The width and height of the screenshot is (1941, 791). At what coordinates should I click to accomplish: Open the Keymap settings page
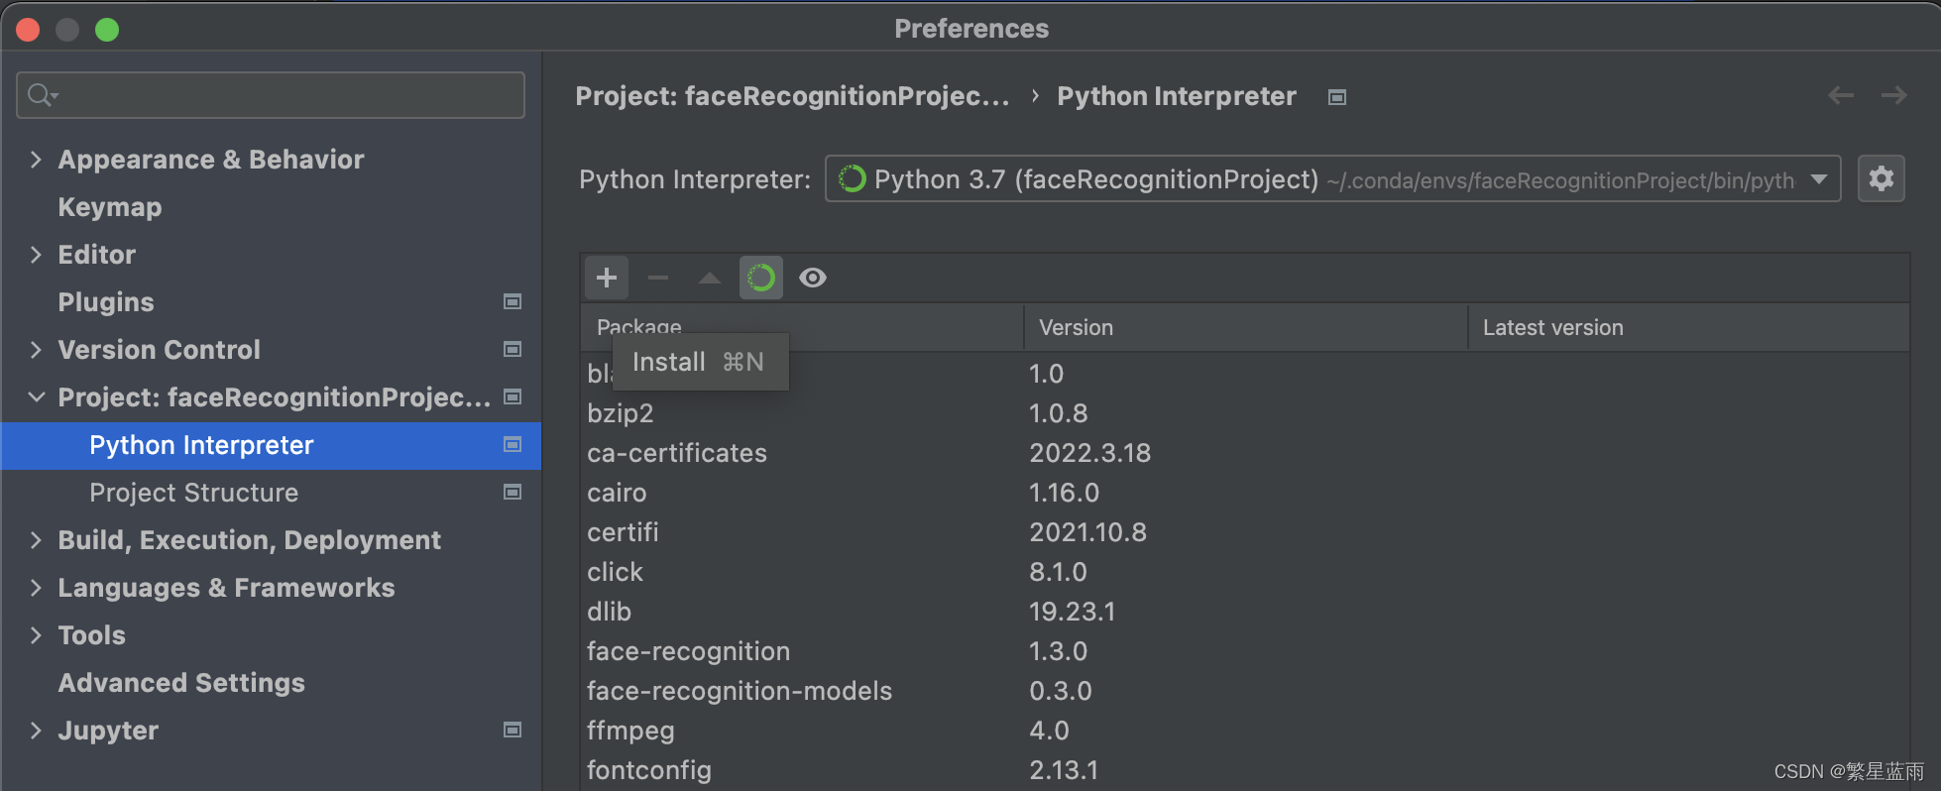[x=109, y=207]
